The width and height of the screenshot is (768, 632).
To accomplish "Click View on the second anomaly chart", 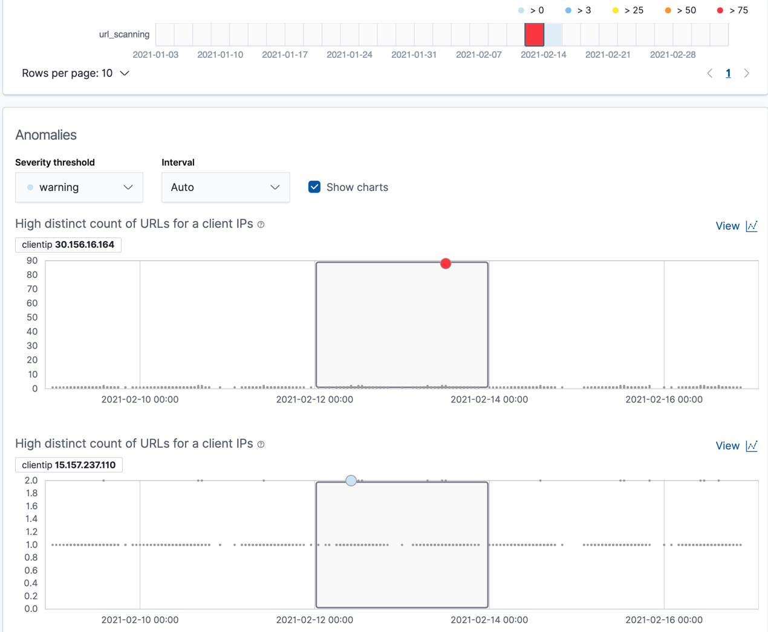I will 727,445.
